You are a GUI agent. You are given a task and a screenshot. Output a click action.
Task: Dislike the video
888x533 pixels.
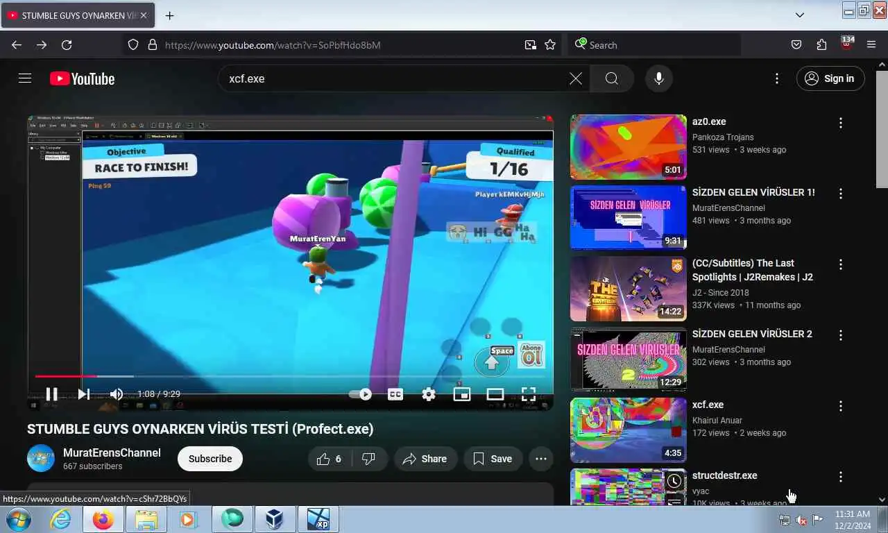pyautogui.click(x=370, y=459)
